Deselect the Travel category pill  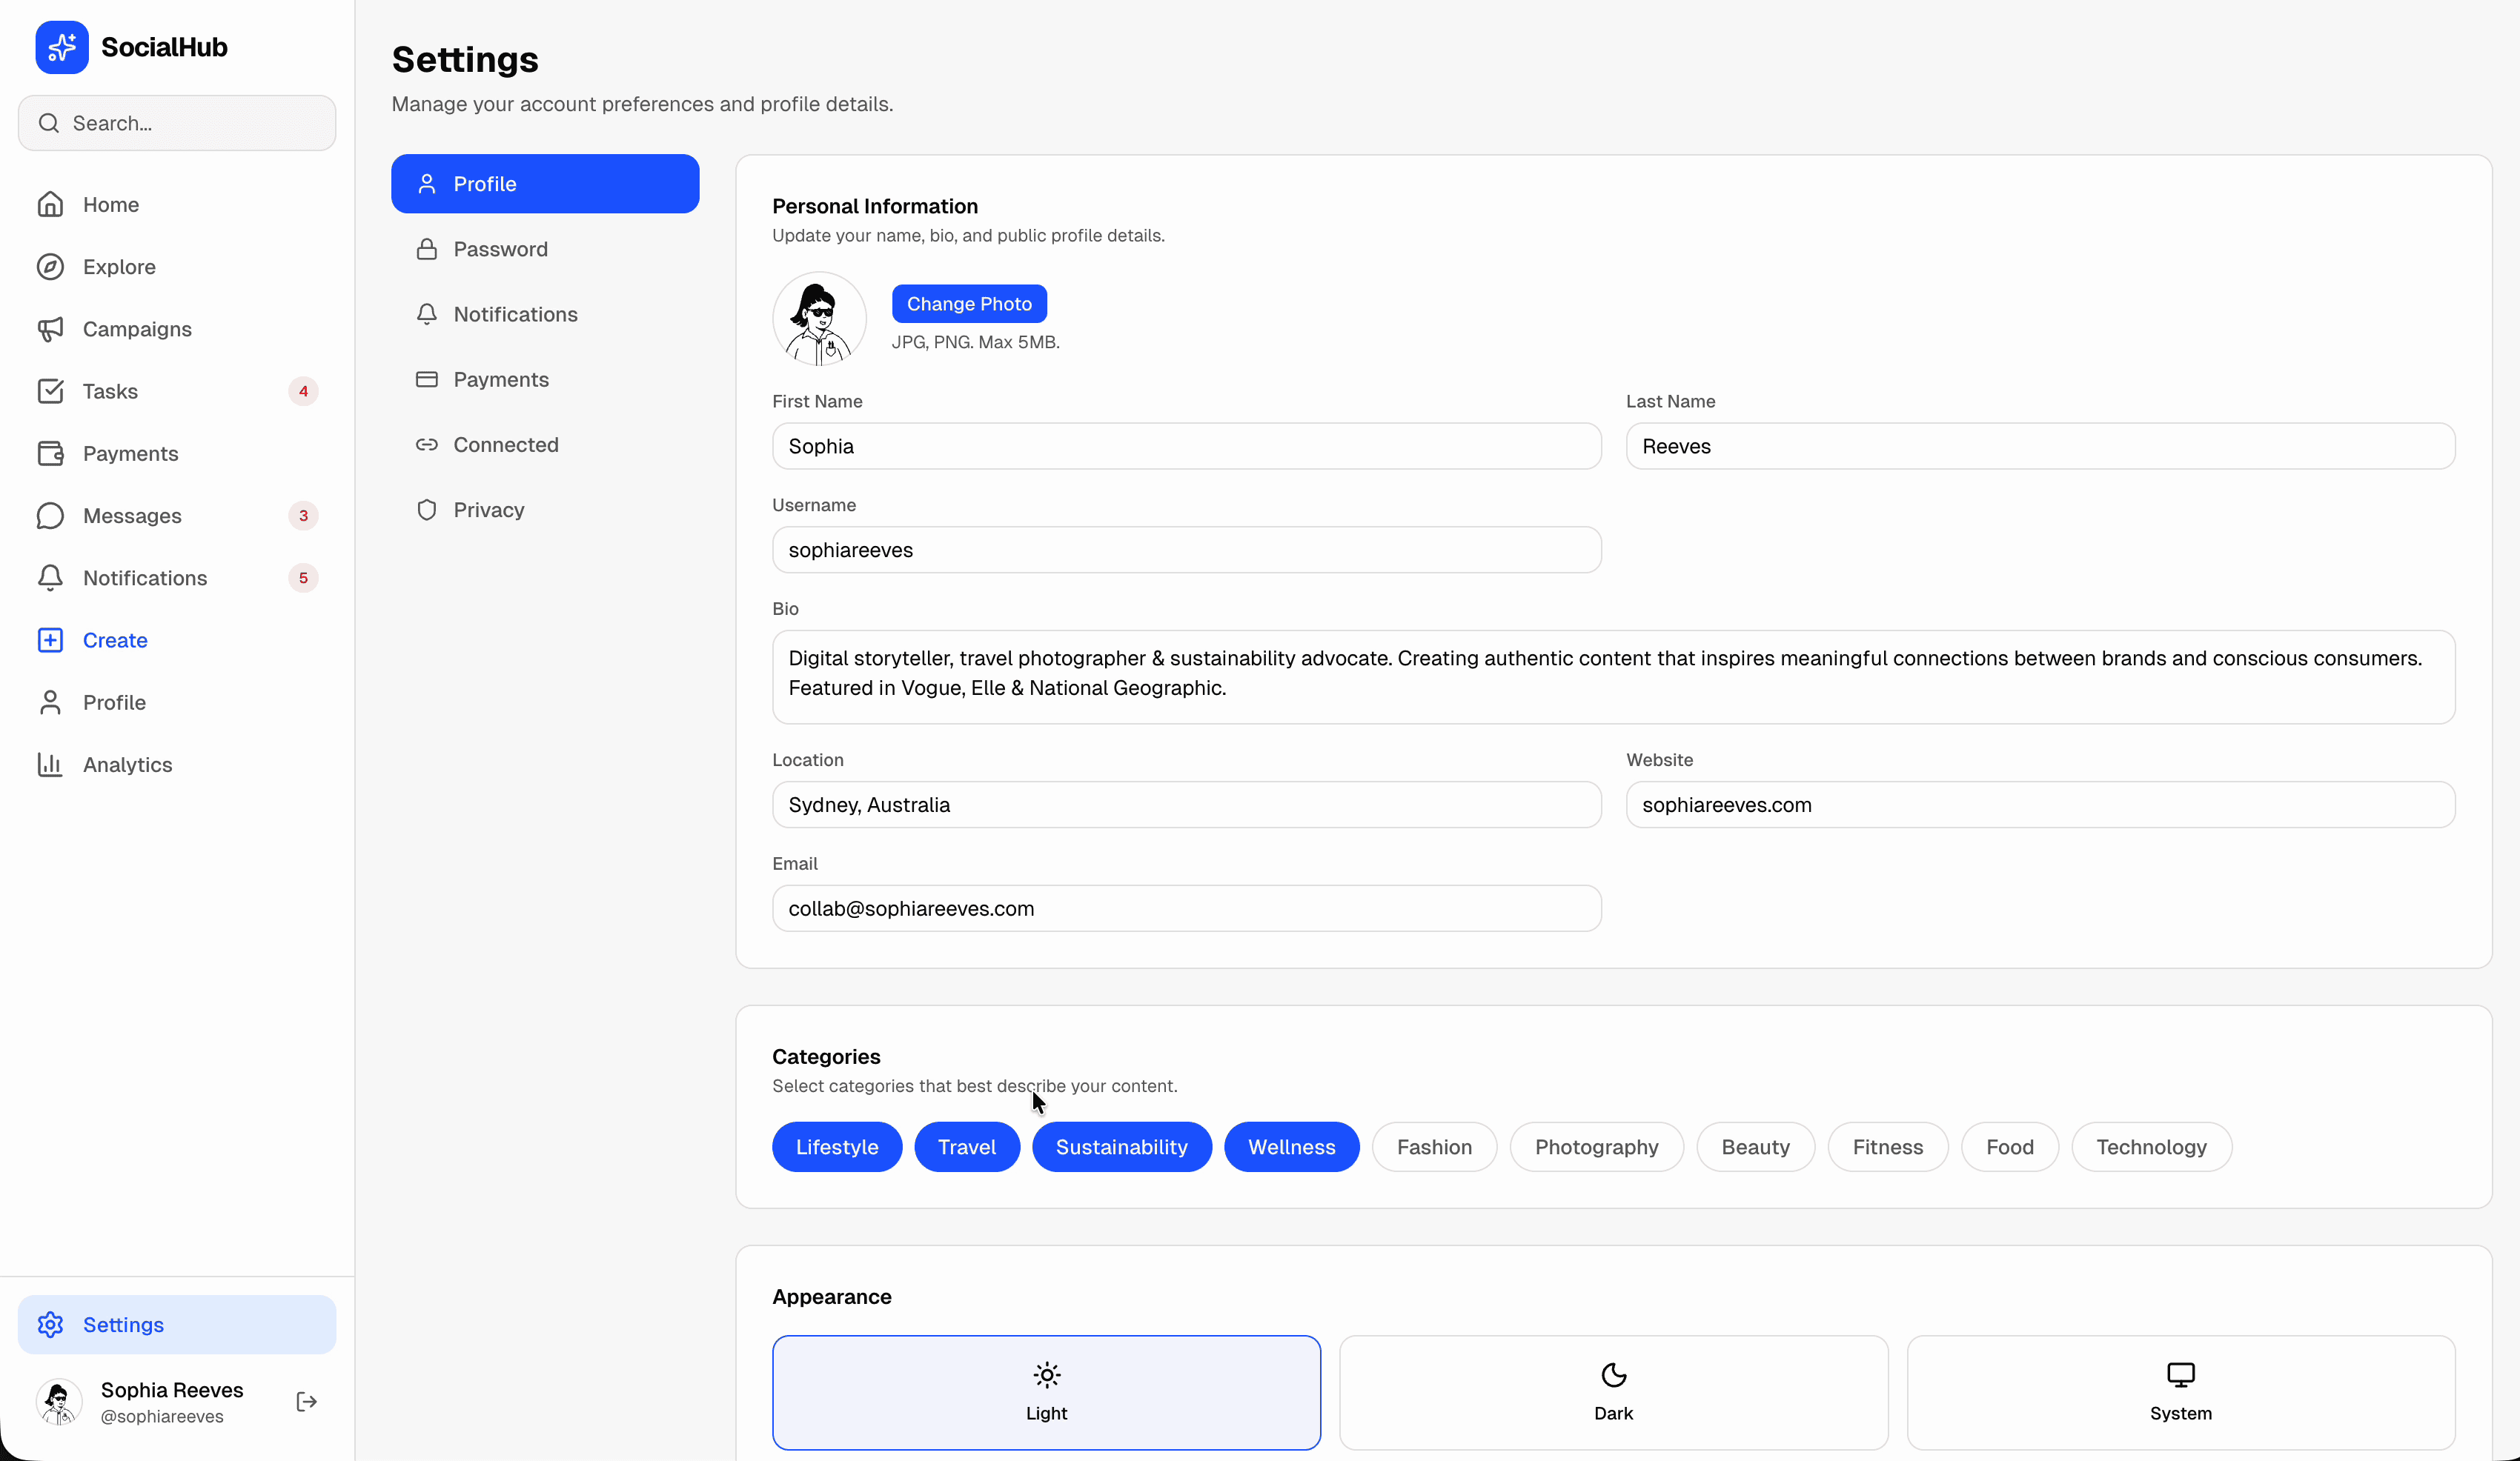click(966, 1146)
